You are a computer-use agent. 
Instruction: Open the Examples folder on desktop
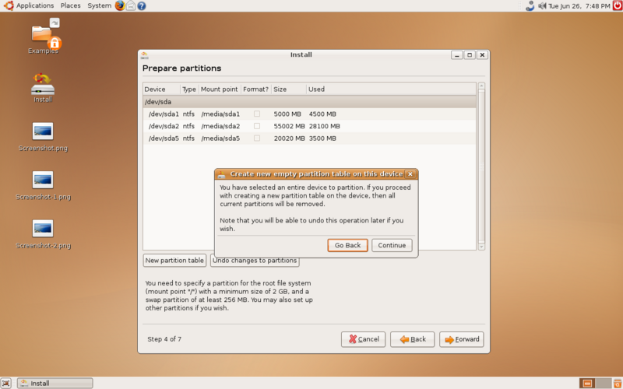click(43, 37)
